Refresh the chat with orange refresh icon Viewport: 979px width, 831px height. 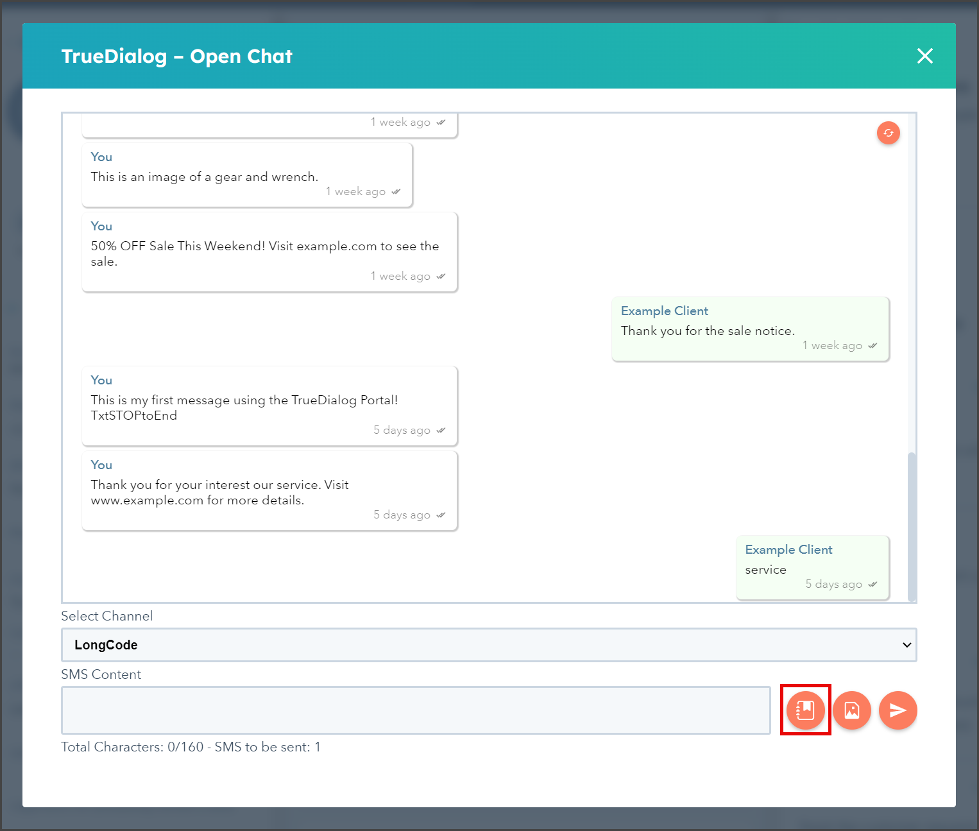click(888, 133)
